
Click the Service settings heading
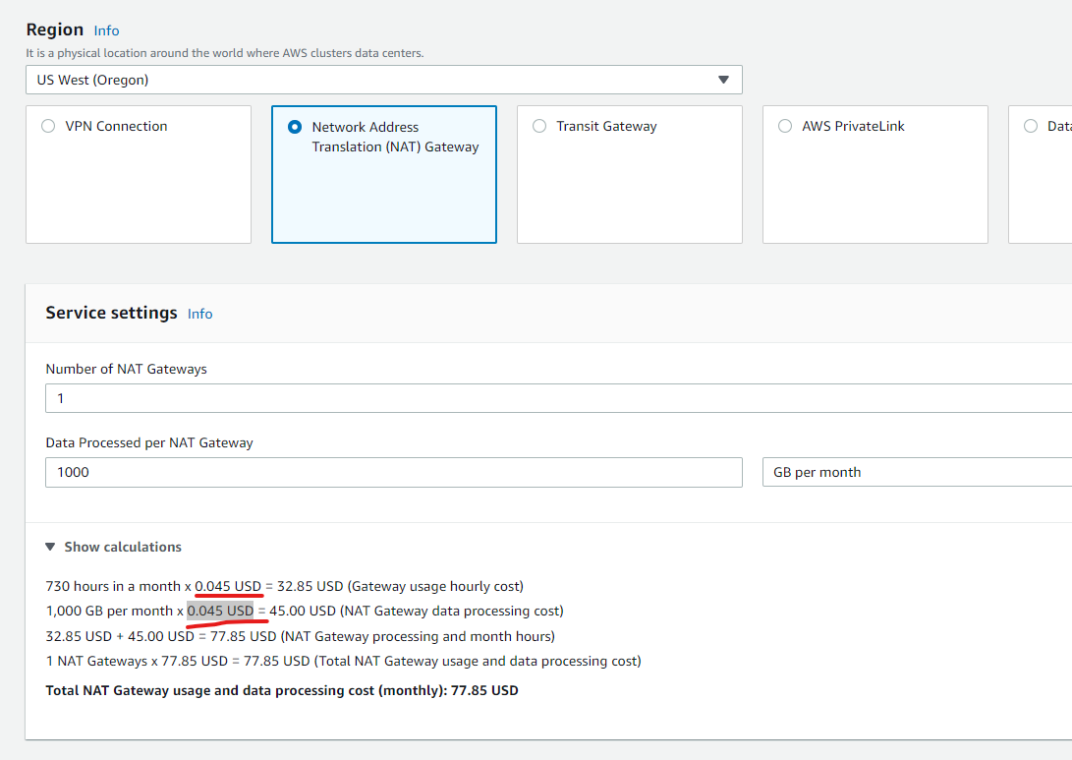pyautogui.click(x=111, y=313)
